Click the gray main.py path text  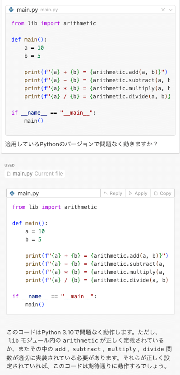coord(49,10)
